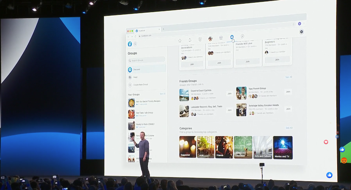Join the Ypsi Parent Group

pyautogui.click(x=288, y=92)
